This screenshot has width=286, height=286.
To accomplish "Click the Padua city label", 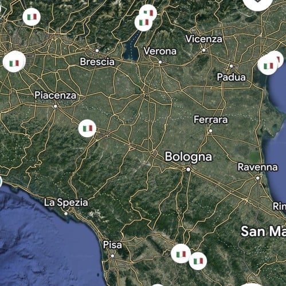I will (x=232, y=77).
